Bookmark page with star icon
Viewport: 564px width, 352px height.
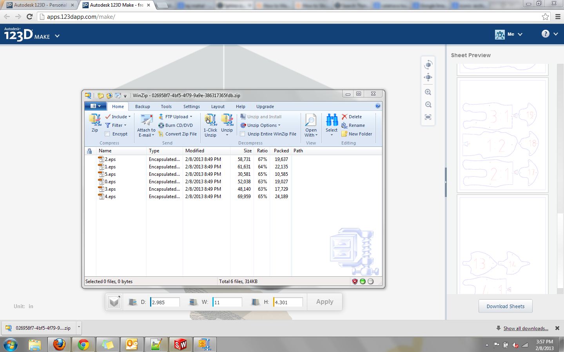545,16
